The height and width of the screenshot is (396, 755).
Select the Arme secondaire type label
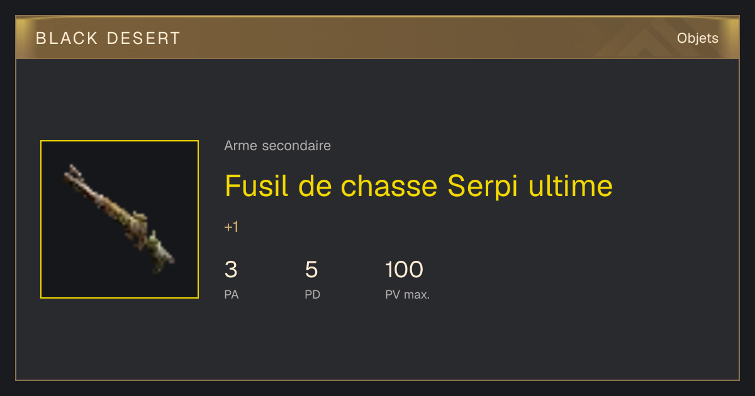[x=277, y=146]
